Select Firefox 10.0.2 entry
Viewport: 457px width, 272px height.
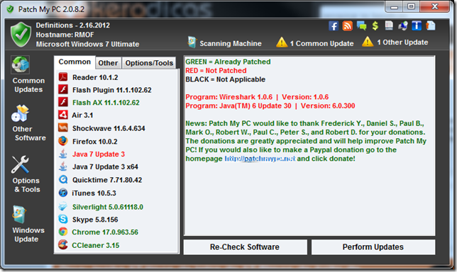point(95,142)
